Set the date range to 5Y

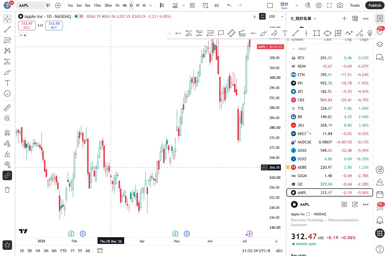[80, 251]
